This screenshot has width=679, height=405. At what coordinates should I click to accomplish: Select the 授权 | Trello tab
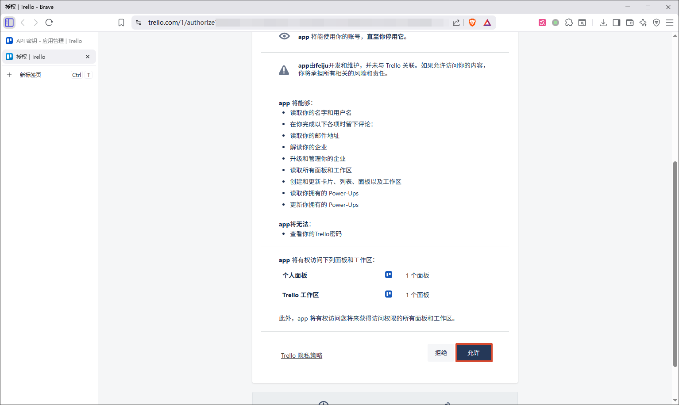tap(49, 57)
